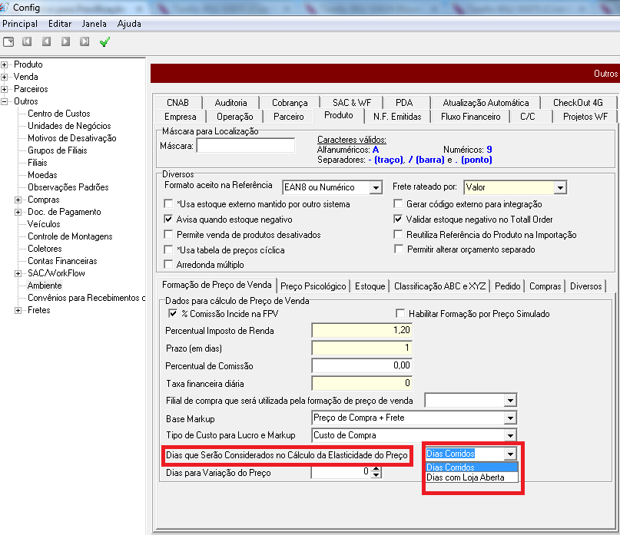This screenshot has height=535, width=620.
Task: Click the Config application icon in title bar
Action: click(7, 7)
